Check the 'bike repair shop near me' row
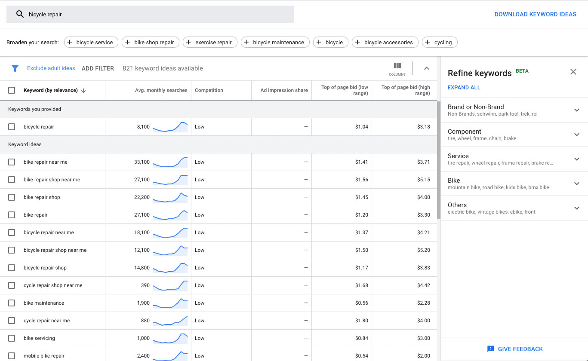 pos(12,180)
